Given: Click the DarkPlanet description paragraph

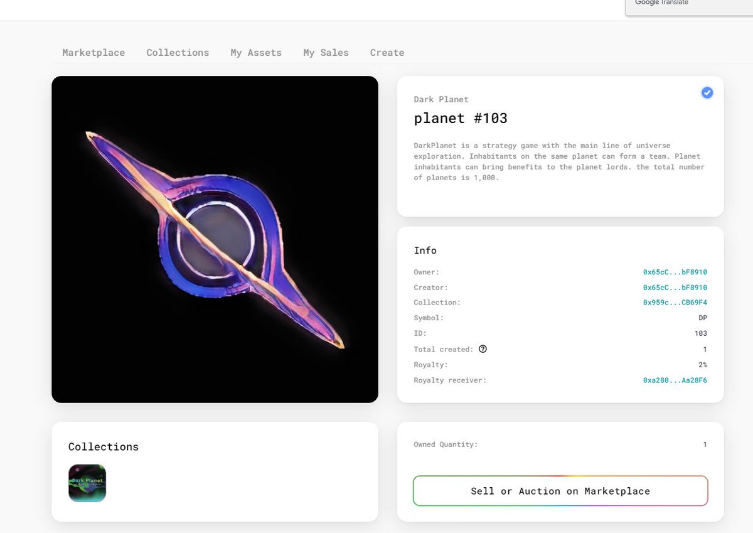Looking at the screenshot, I should pyautogui.click(x=559, y=161).
